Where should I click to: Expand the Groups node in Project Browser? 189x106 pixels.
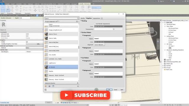click(163, 68)
